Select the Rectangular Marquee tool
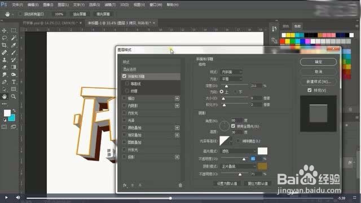This screenshot has height=203, width=361. click(x=14, y=30)
